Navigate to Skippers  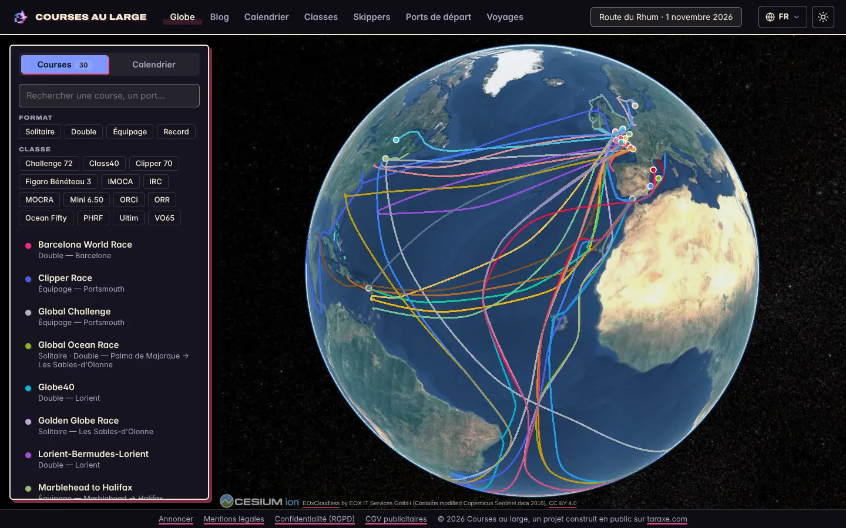[x=371, y=17]
